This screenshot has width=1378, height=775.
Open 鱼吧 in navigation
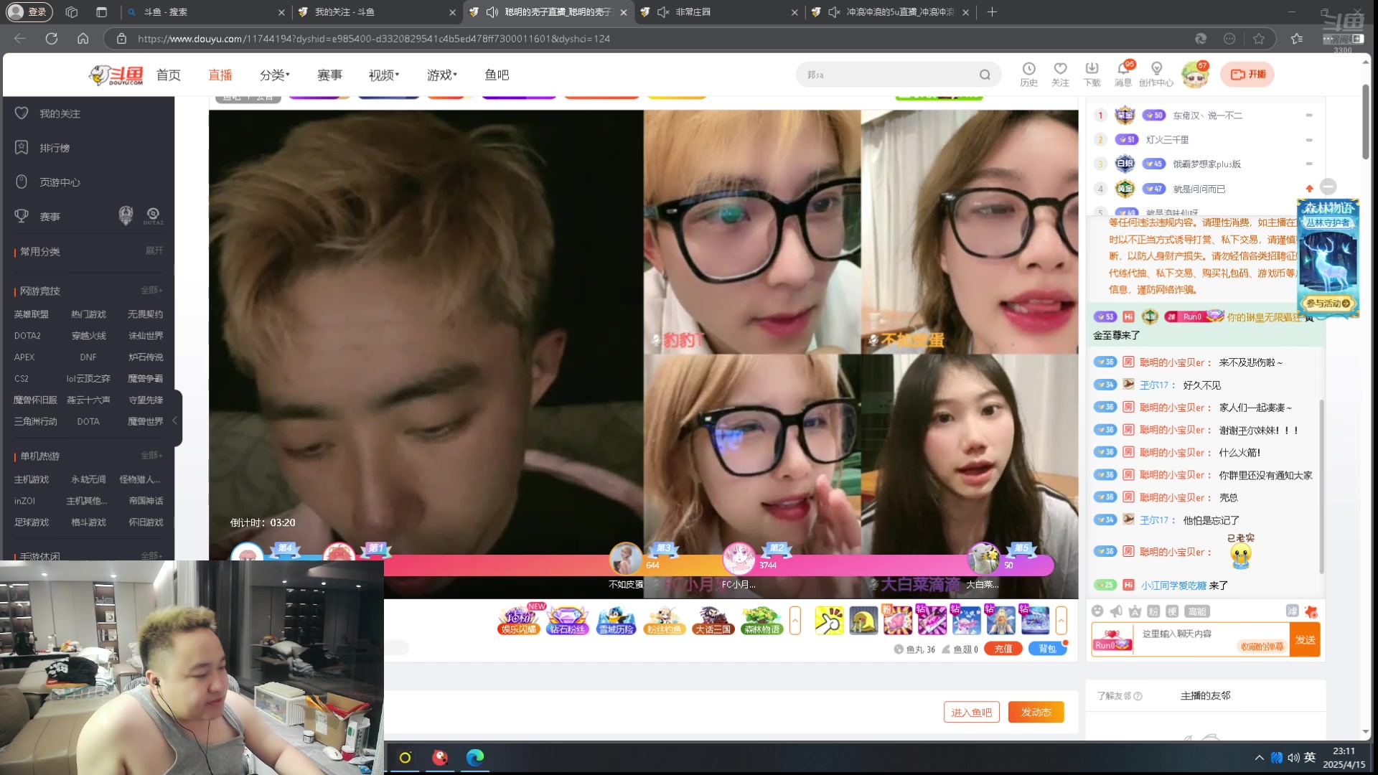497,75
